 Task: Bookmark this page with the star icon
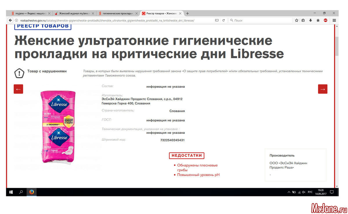(x=297, y=21)
